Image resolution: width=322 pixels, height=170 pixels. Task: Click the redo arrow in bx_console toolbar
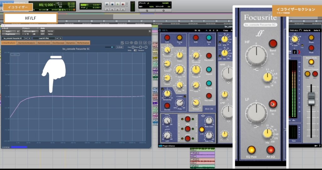pyautogui.click(x=199, y=30)
